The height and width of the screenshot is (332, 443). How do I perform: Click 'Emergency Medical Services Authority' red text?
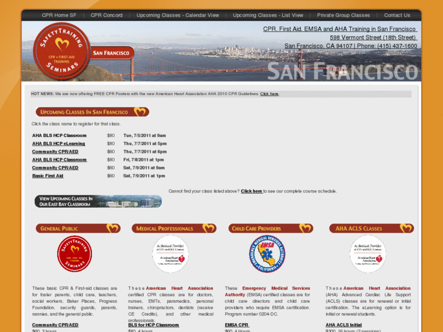tap(268, 291)
